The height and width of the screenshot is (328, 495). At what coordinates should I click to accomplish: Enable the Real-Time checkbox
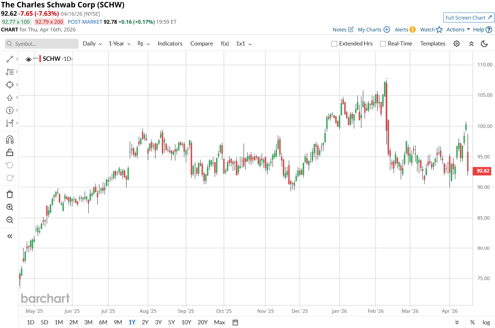click(x=383, y=44)
